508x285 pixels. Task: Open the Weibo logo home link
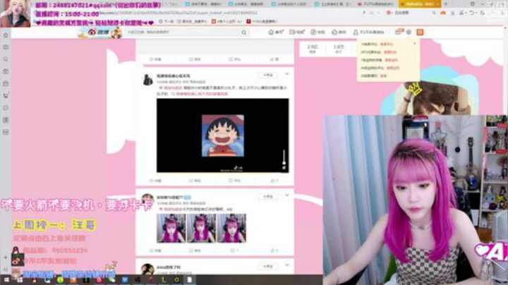coord(99,32)
